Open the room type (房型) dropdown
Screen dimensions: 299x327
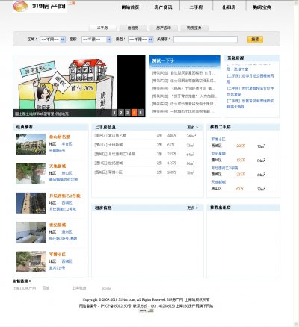141,40
